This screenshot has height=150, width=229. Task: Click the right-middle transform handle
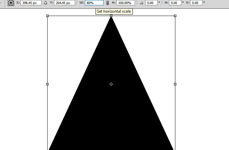point(175,84)
